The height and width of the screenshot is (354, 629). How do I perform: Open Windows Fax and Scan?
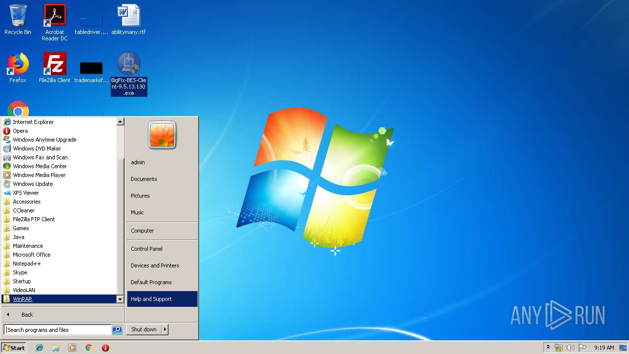point(59,157)
